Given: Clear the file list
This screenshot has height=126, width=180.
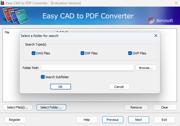Looking at the screenshot, I should [x=164, y=107].
